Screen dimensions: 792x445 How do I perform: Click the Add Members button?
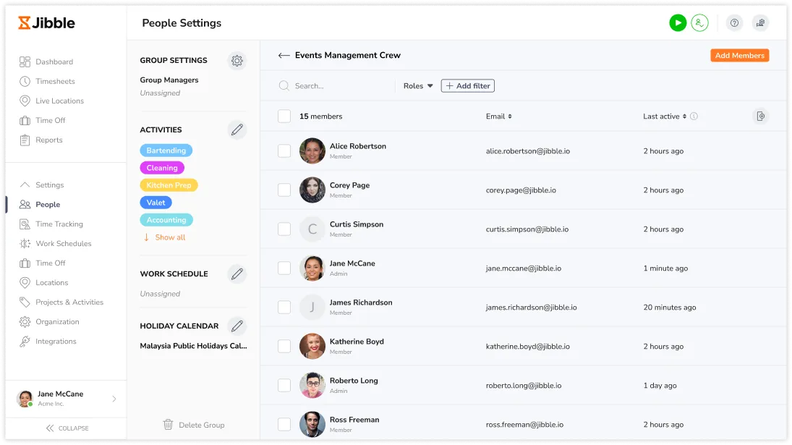739,56
